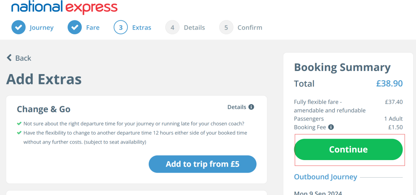The image size is (416, 195).
Task: Select the Extras step label
Action: tap(142, 28)
